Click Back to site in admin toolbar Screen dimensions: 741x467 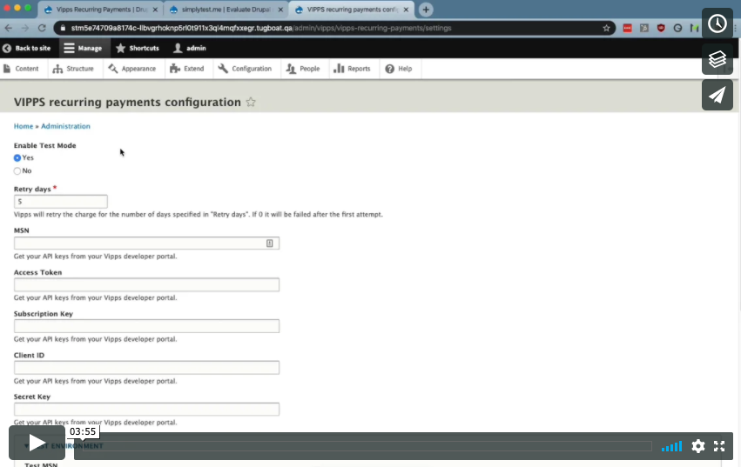tap(26, 48)
